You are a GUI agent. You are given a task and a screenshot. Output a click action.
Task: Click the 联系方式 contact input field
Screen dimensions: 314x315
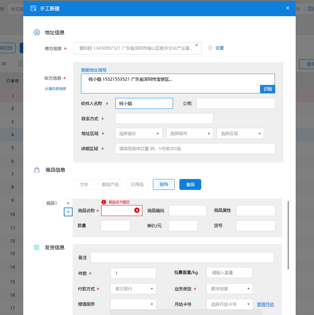click(164, 119)
